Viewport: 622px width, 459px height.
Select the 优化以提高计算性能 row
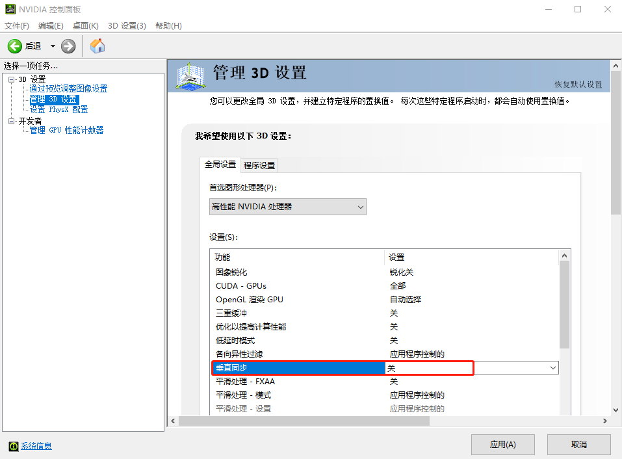pos(385,327)
